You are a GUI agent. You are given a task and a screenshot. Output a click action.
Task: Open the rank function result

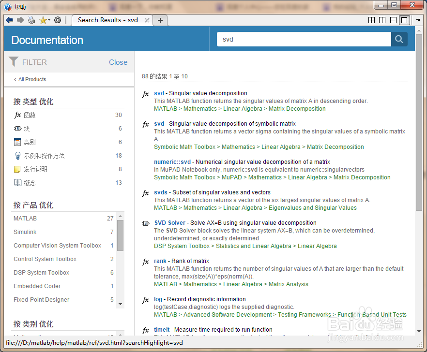[x=160, y=261]
